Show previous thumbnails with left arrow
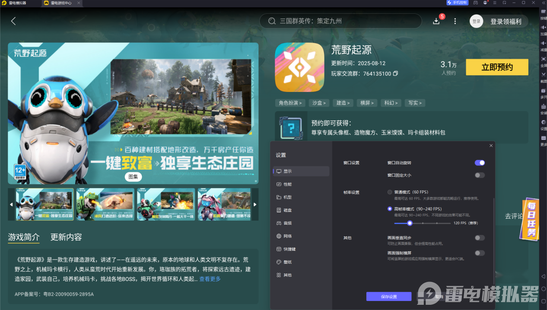547x310 pixels. (12, 205)
